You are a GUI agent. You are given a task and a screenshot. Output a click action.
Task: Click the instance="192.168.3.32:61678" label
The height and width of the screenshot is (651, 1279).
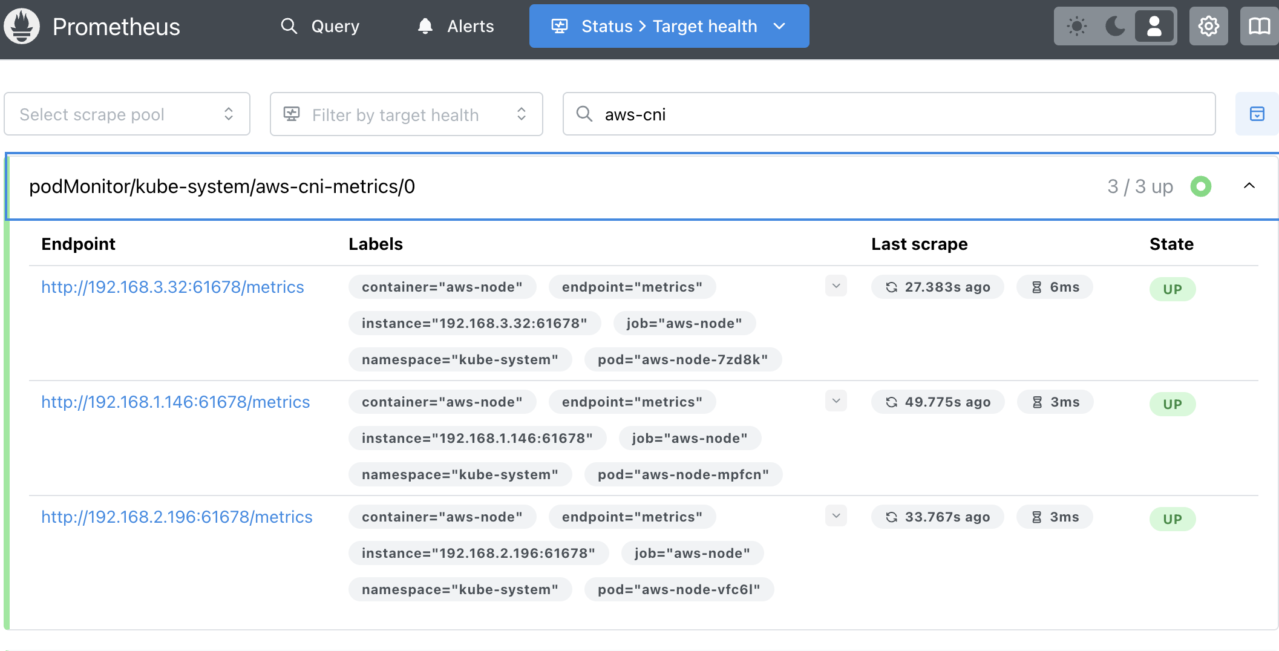click(x=474, y=323)
